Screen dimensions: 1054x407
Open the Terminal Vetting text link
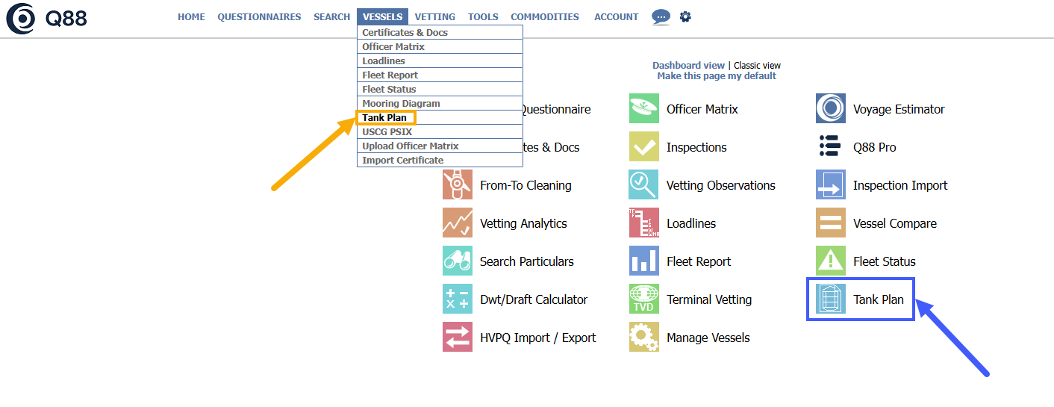click(709, 299)
